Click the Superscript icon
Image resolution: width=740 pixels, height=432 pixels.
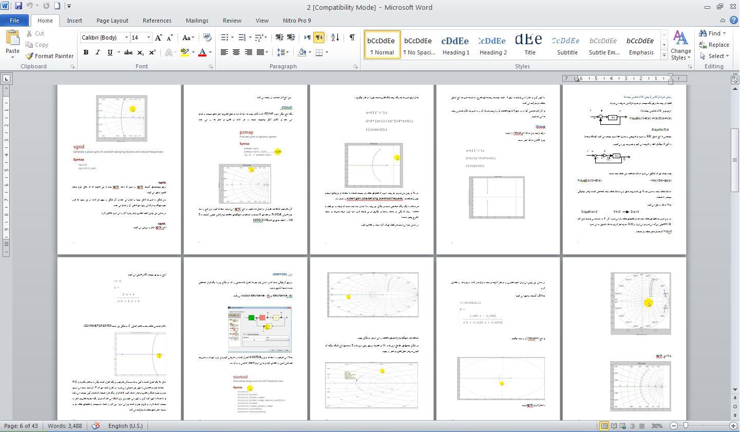(153, 52)
